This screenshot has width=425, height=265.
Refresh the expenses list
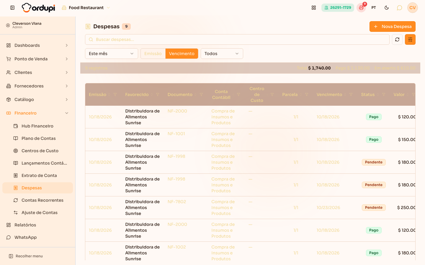pyautogui.click(x=397, y=39)
